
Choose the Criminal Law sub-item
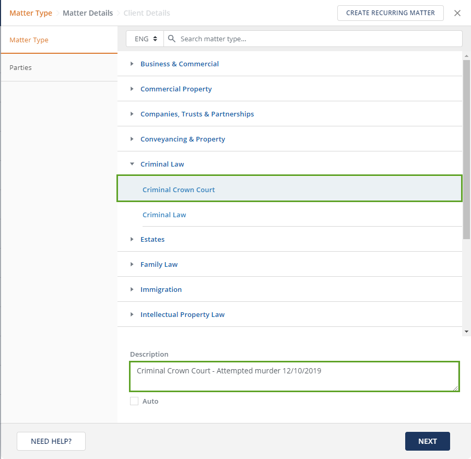(x=164, y=215)
